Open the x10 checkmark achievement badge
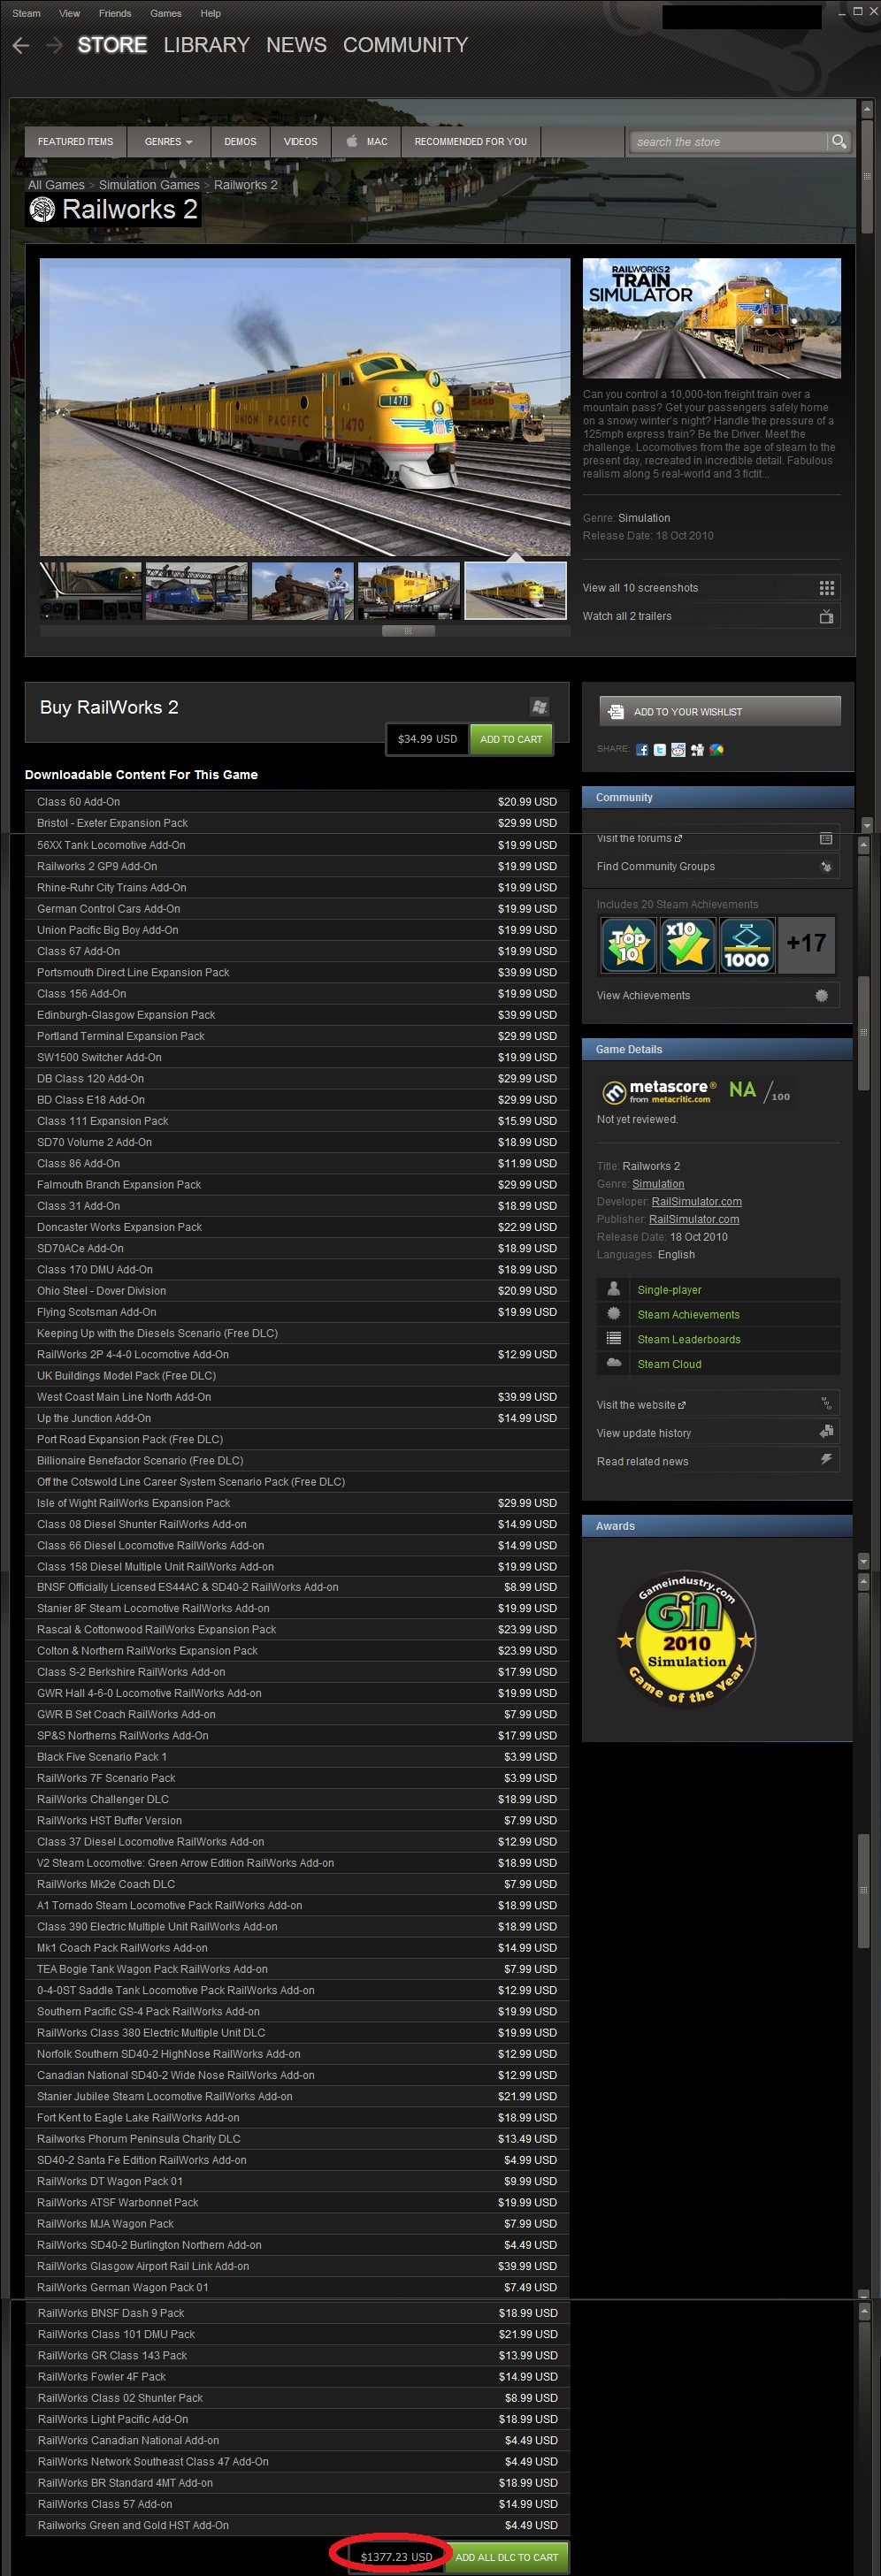881x2576 pixels. click(687, 945)
